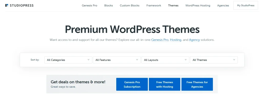Open the Framework menu item

click(154, 5)
